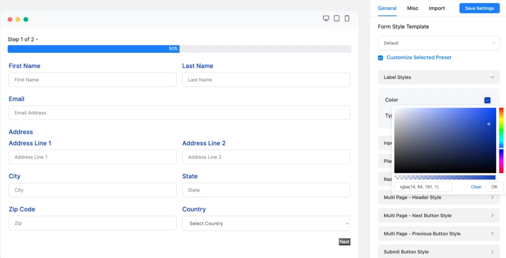Click the Next button on the form
Viewport: 506px width, 258px height.
click(x=344, y=242)
